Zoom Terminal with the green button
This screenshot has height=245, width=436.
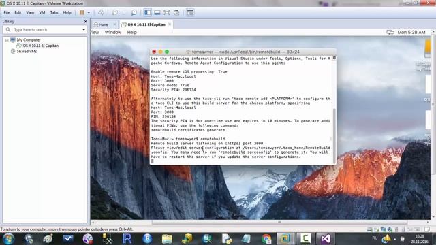click(x=167, y=52)
